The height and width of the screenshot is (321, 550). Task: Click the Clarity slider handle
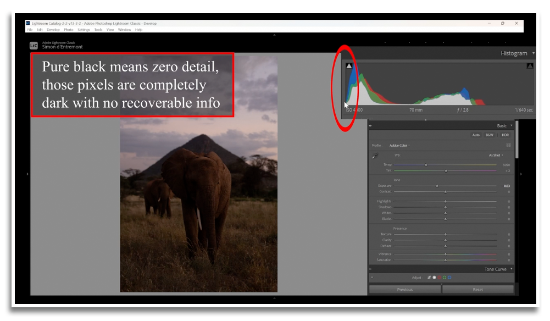click(x=446, y=240)
